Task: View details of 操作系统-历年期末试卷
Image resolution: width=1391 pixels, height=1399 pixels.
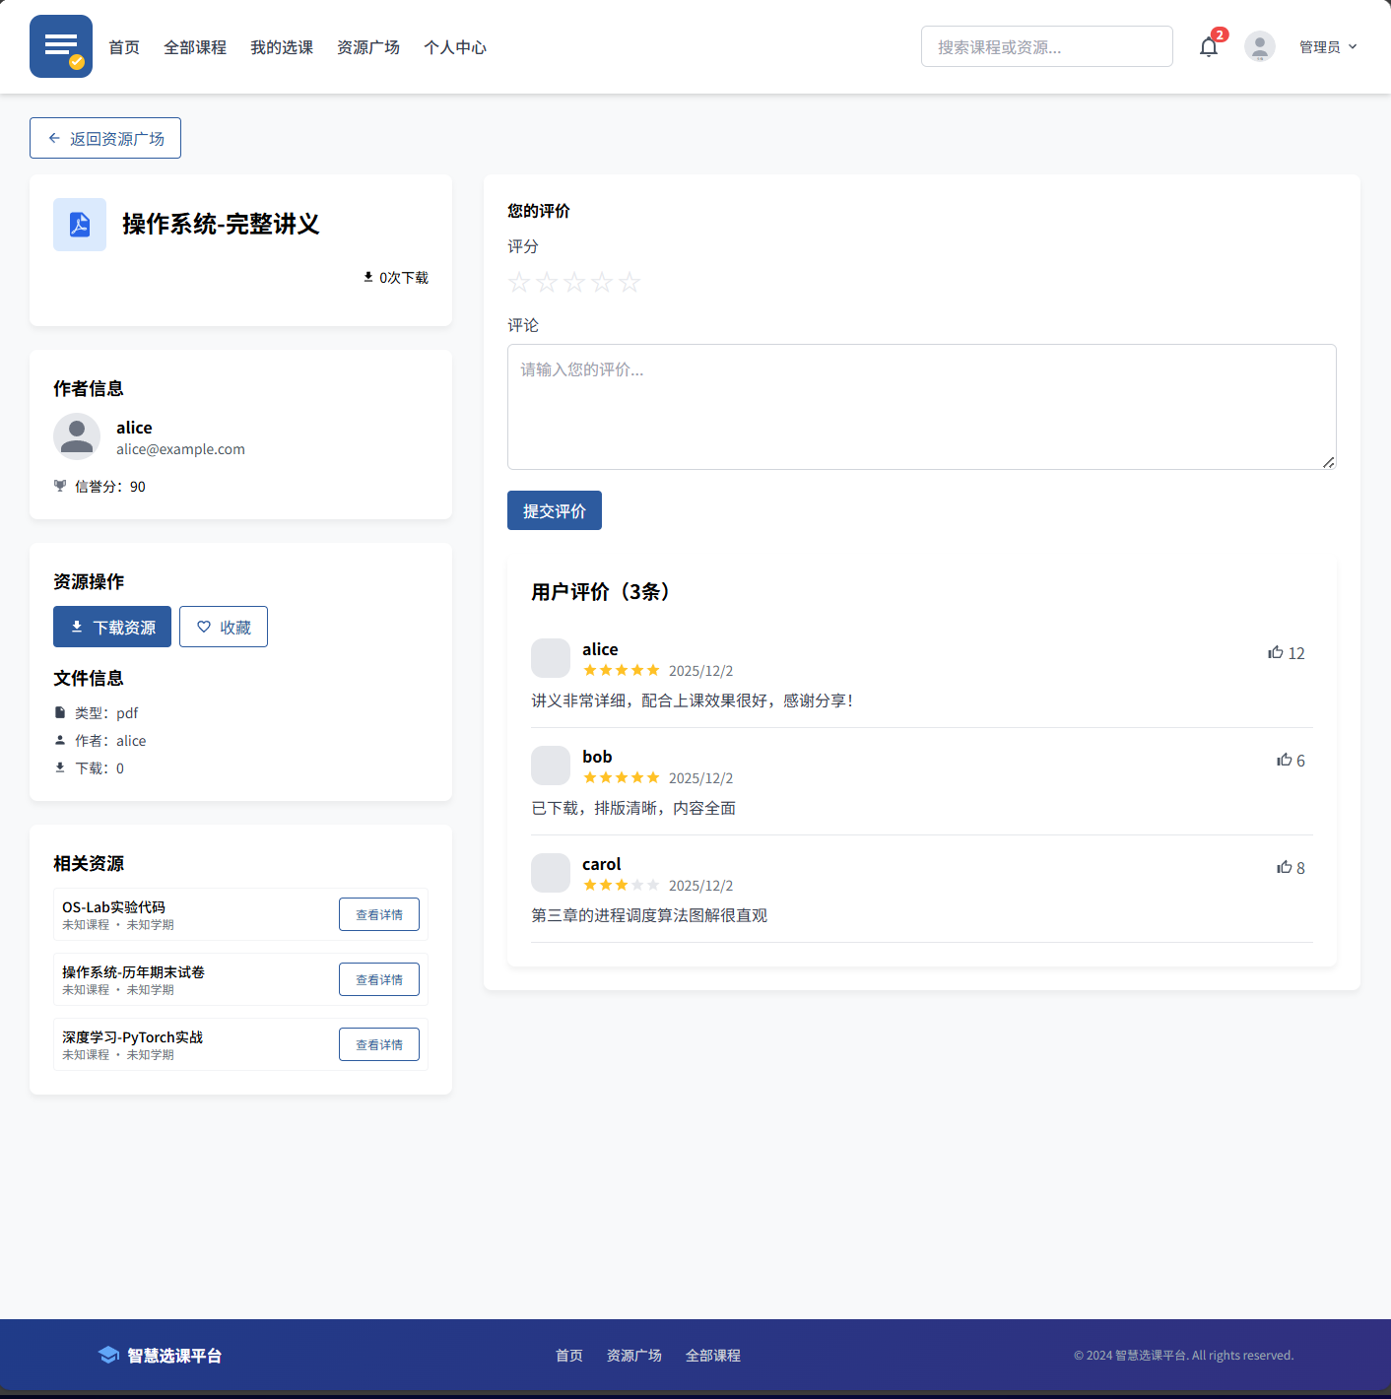Action: (x=379, y=979)
